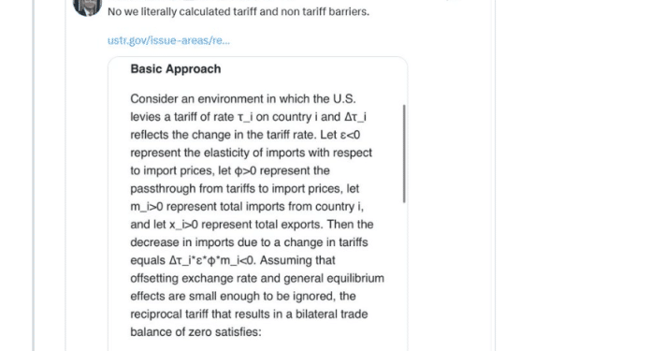The width and height of the screenshot is (664, 351).
Task: Click the line offsetting exchange rate and general equilibrium
Action: [257, 278]
